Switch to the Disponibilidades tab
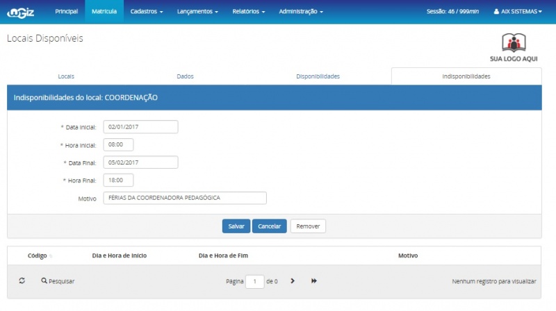This screenshot has width=556, height=311. pos(318,76)
